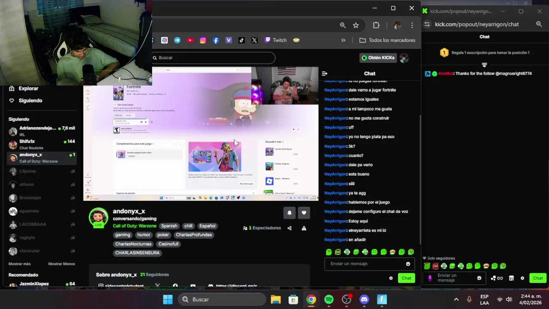
Task: Open Adrianozendeja channel in sidebar
Action: click(42, 131)
